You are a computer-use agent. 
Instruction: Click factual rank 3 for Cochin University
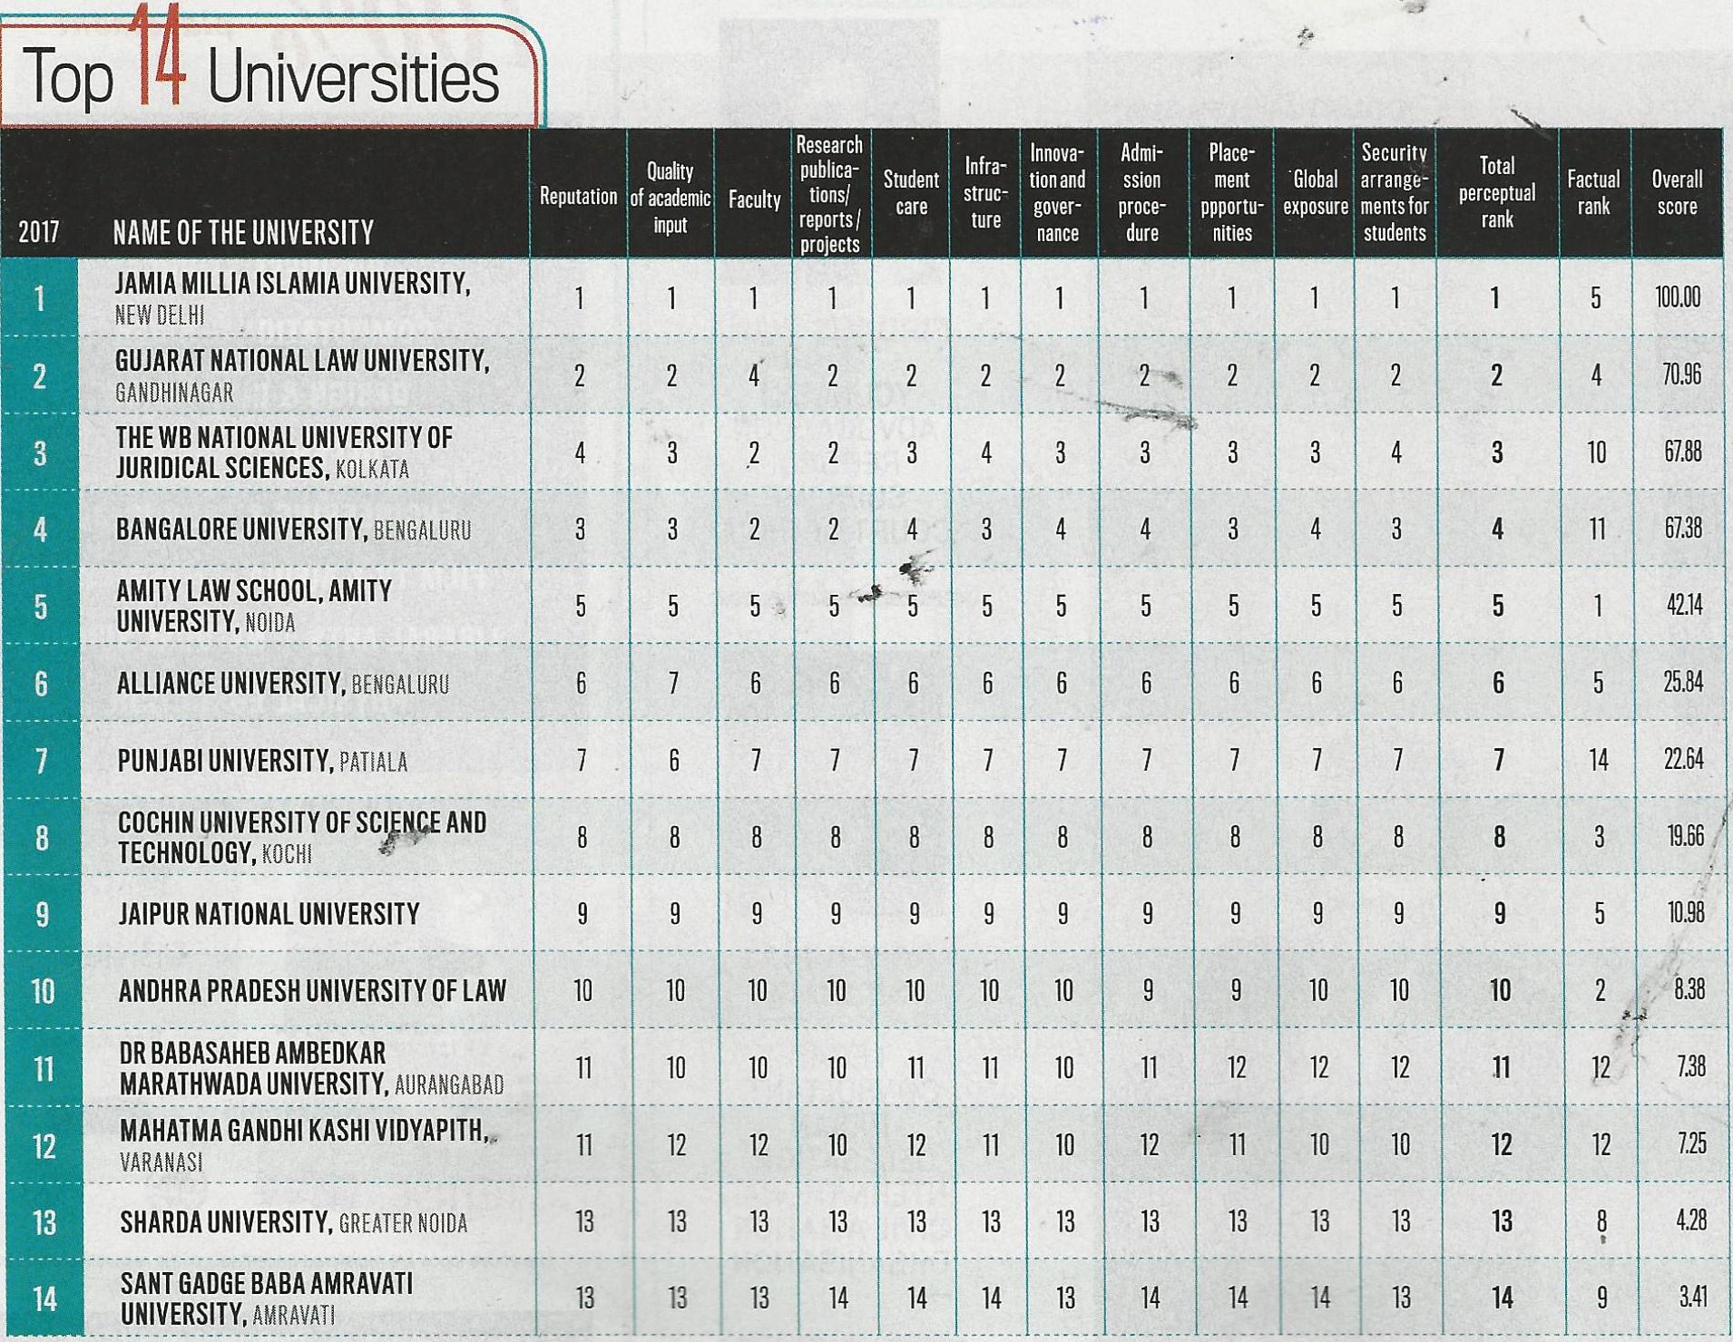[x=1599, y=836]
